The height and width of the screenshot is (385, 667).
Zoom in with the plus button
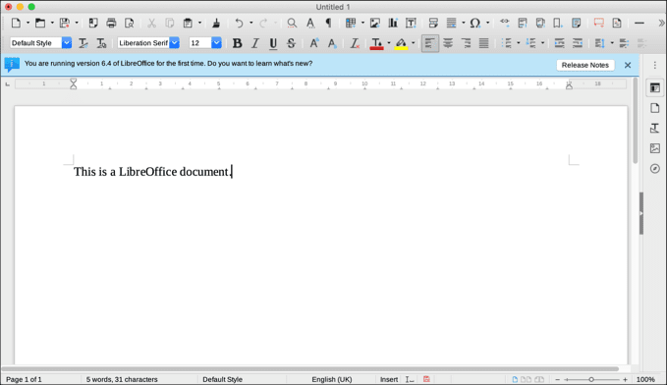(625, 379)
